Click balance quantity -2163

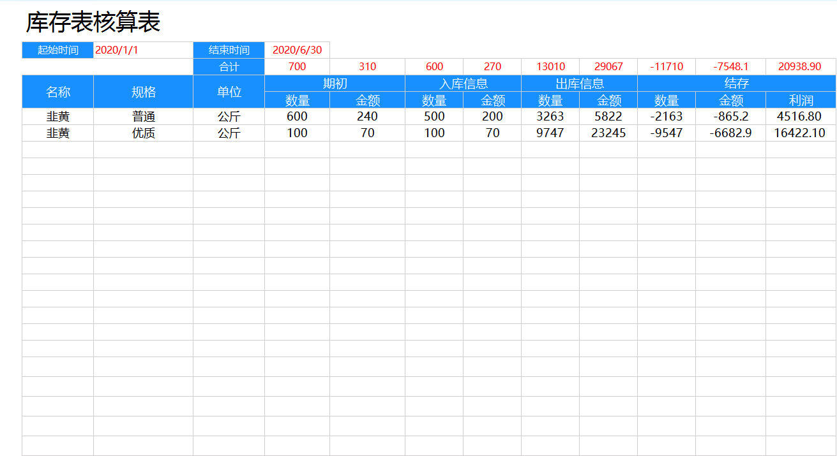(x=667, y=117)
